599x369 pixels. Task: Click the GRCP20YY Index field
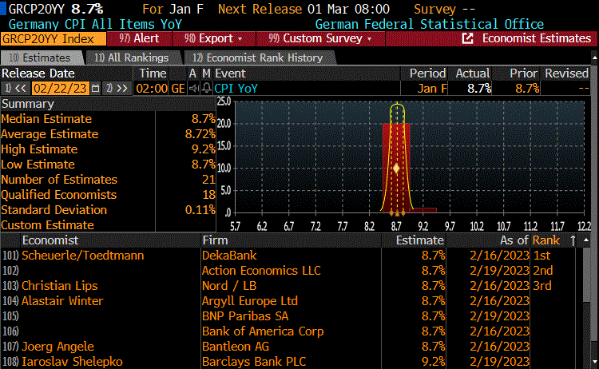click(54, 38)
